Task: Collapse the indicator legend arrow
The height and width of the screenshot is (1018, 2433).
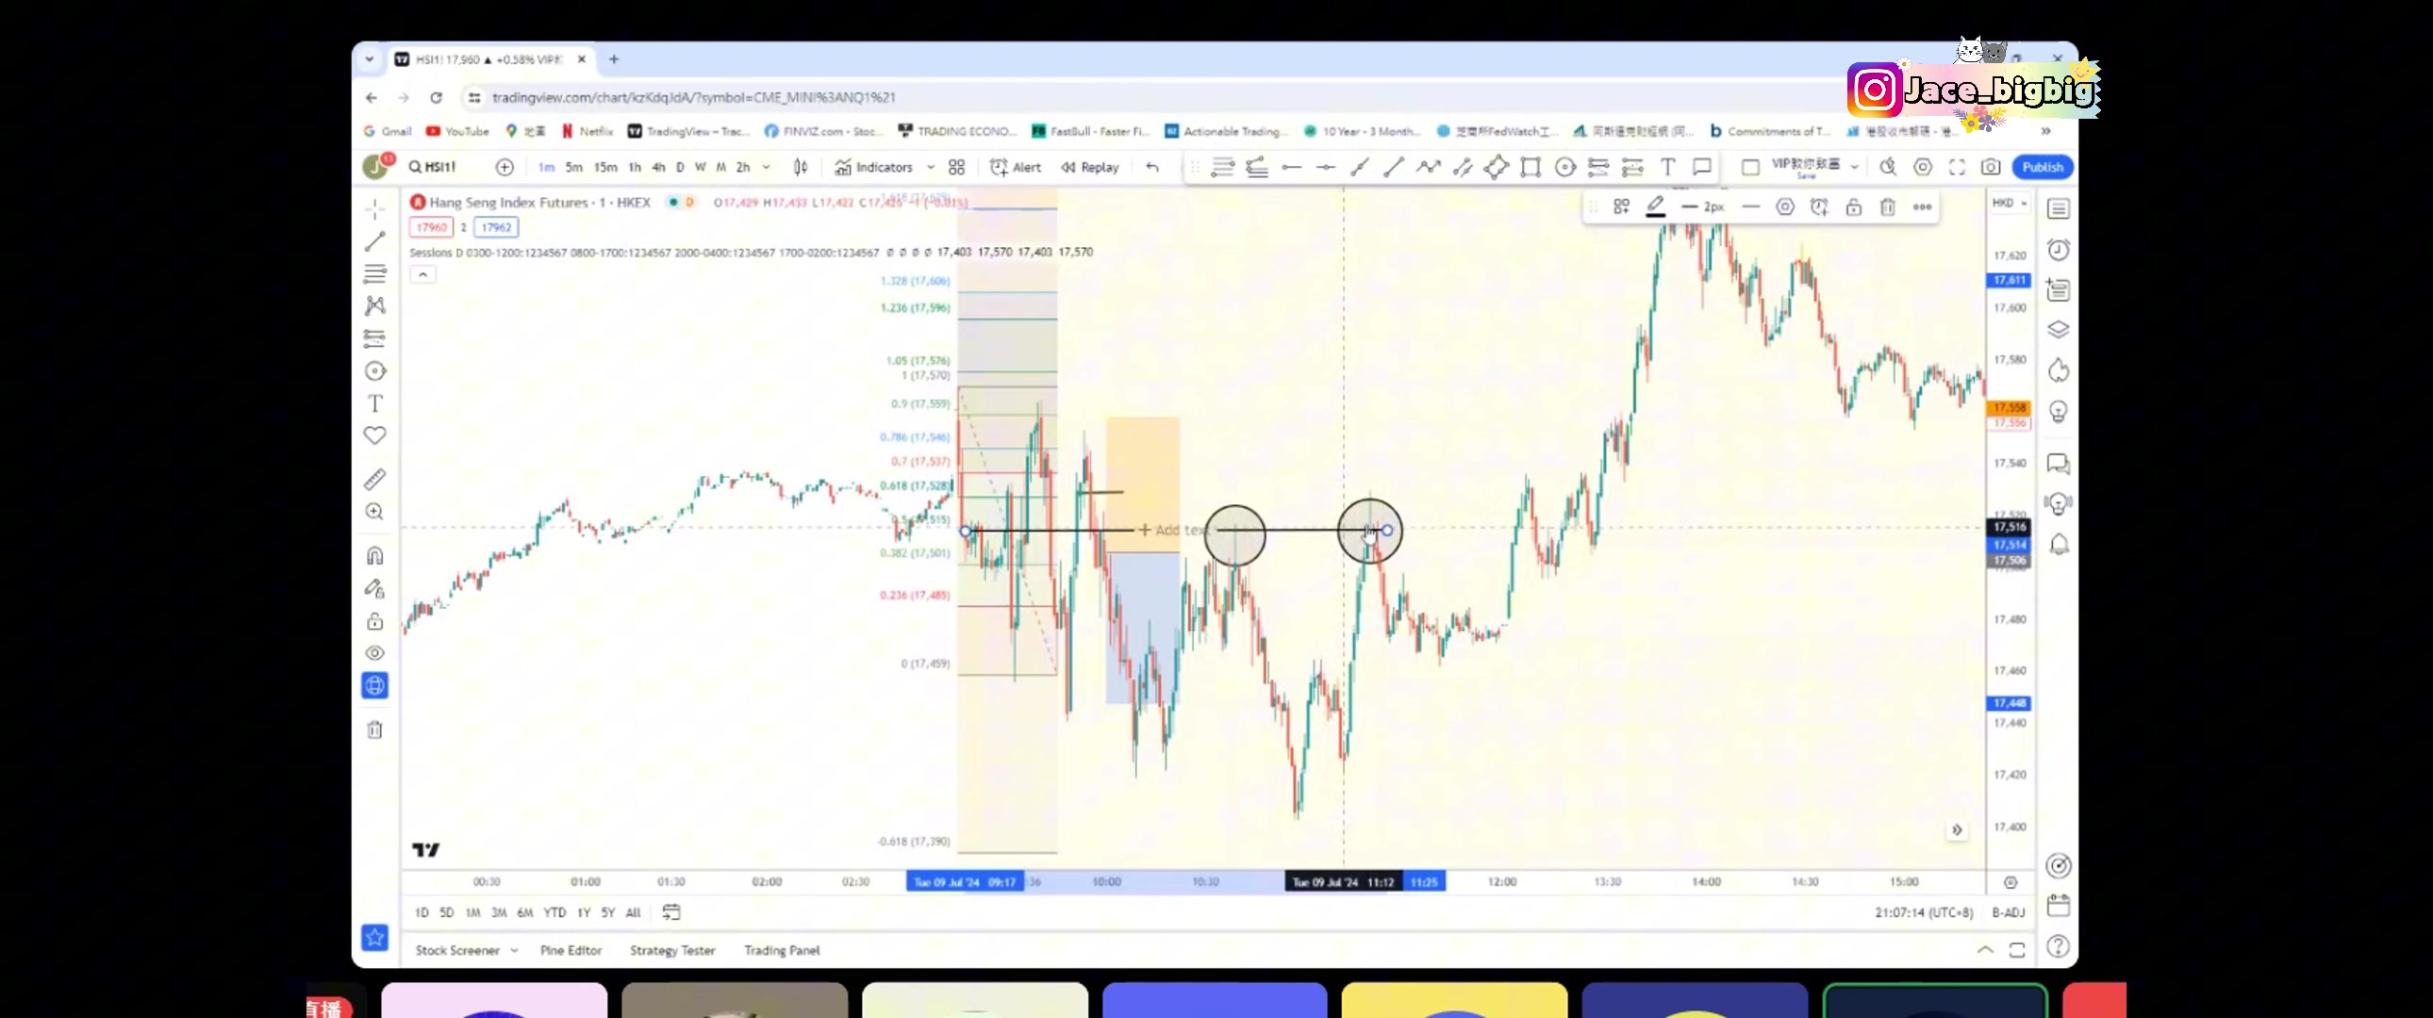Action: tap(422, 275)
